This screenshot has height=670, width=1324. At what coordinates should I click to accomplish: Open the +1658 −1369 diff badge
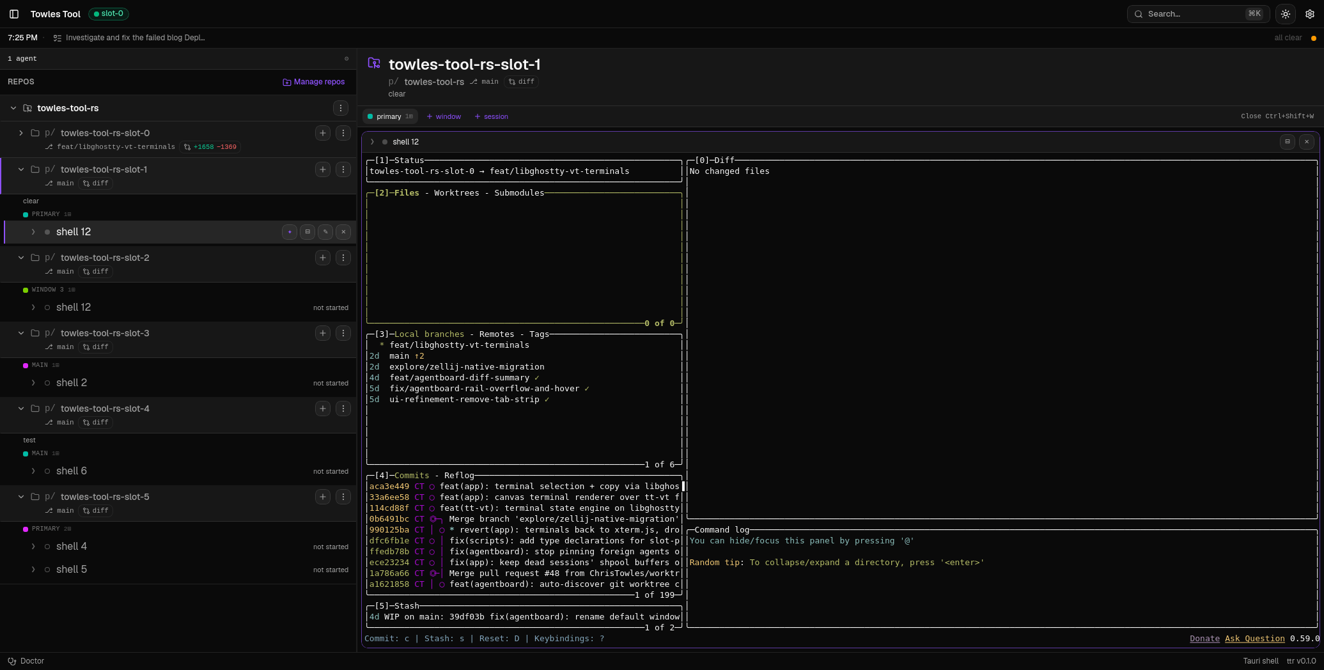point(210,147)
